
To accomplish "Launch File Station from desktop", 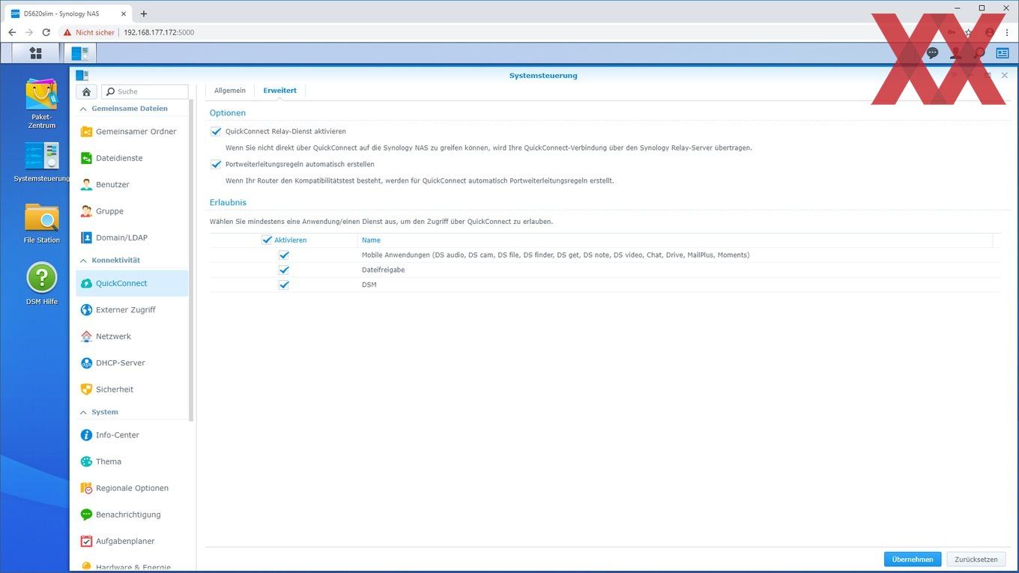I will pos(42,223).
